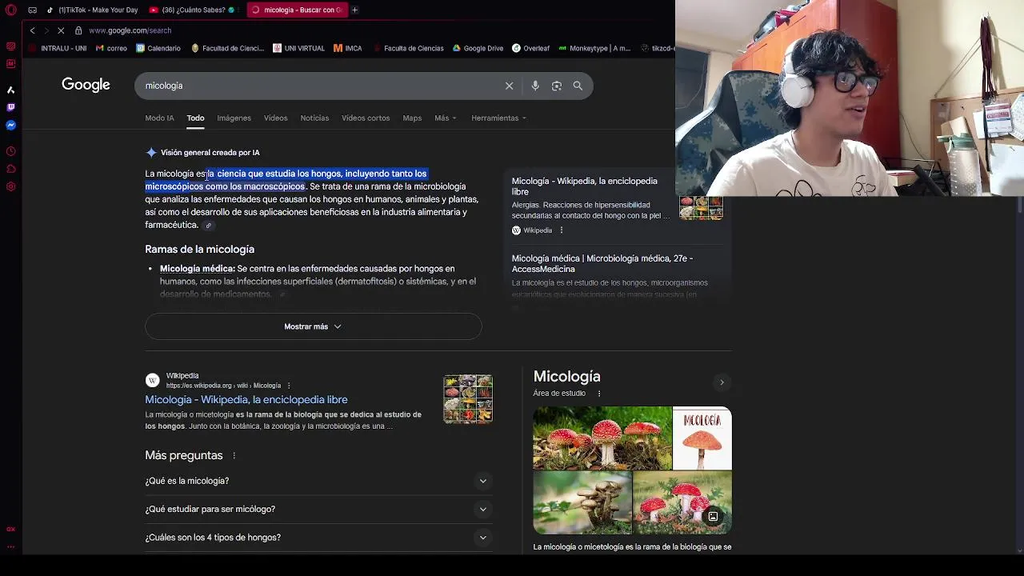
Task: Open sidebar three-dots more options
Action: pyautogui.click(x=10, y=547)
